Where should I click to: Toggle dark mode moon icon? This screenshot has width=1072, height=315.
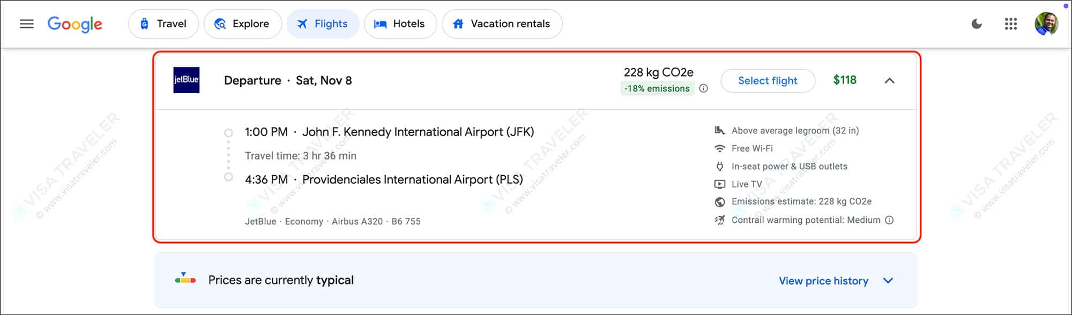tap(977, 24)
